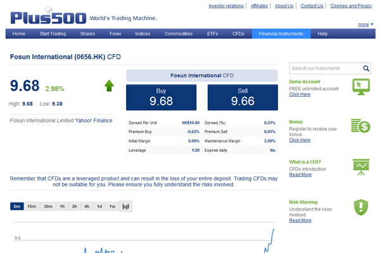Click the CFD presentation chart icon

[361, 167]
